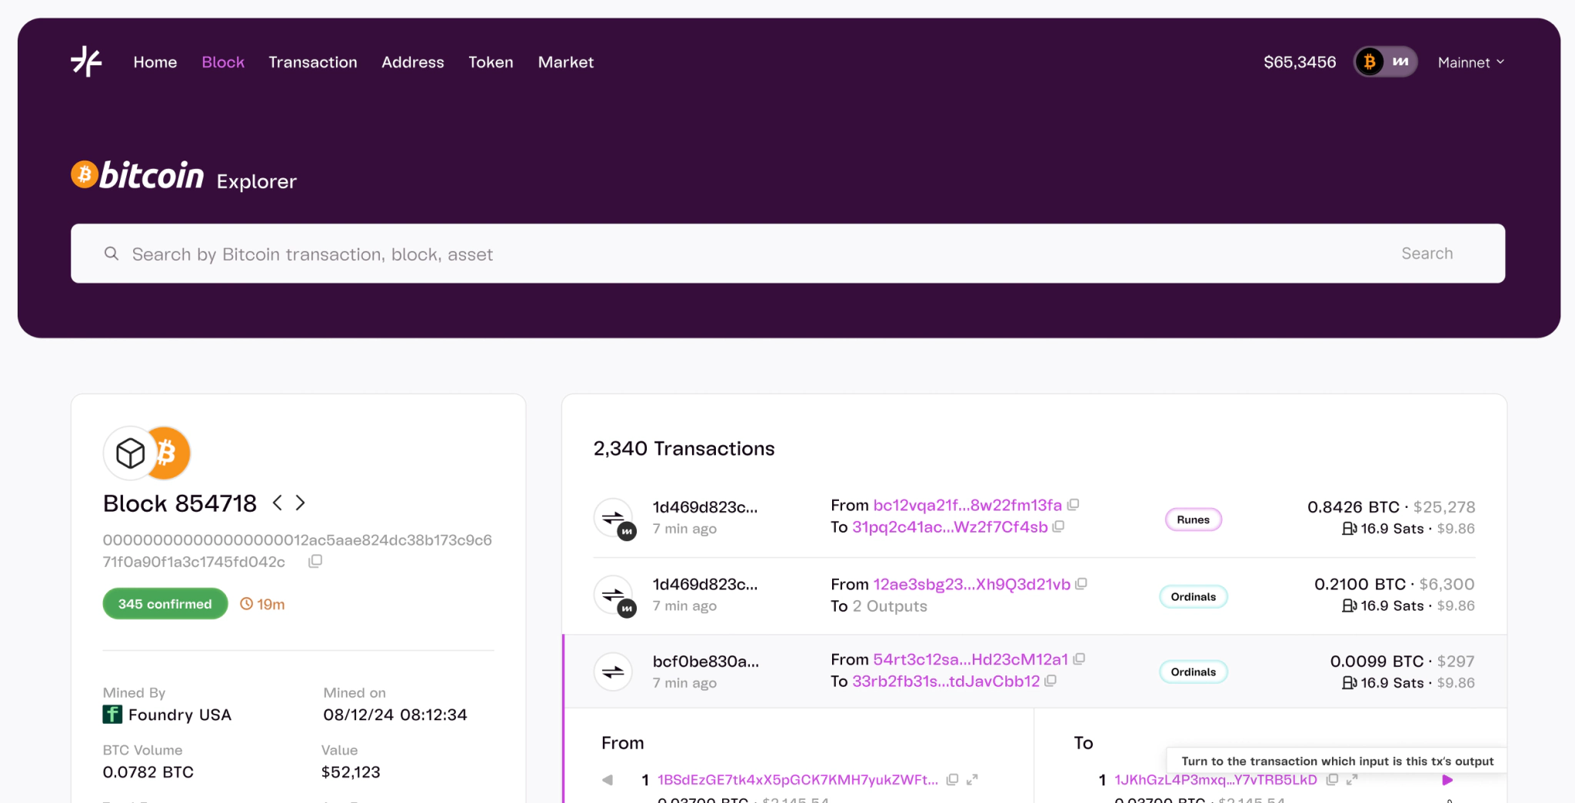This screenshot has width=1575, height=803.
Task: Open the Address nav item
Action: pos(413,62)
